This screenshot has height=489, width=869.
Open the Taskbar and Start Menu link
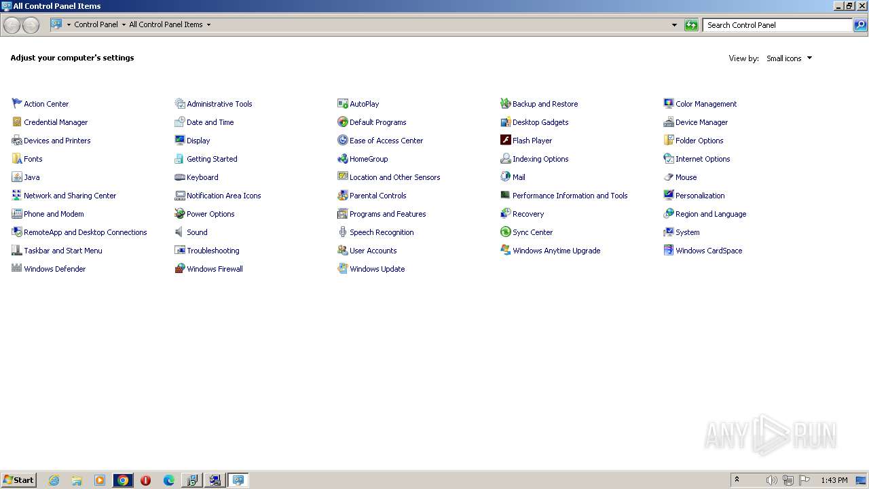tap(62, 251)
